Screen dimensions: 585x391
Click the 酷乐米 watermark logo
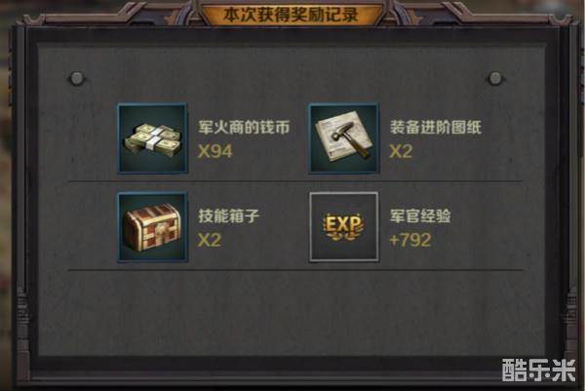pos(539,371)
